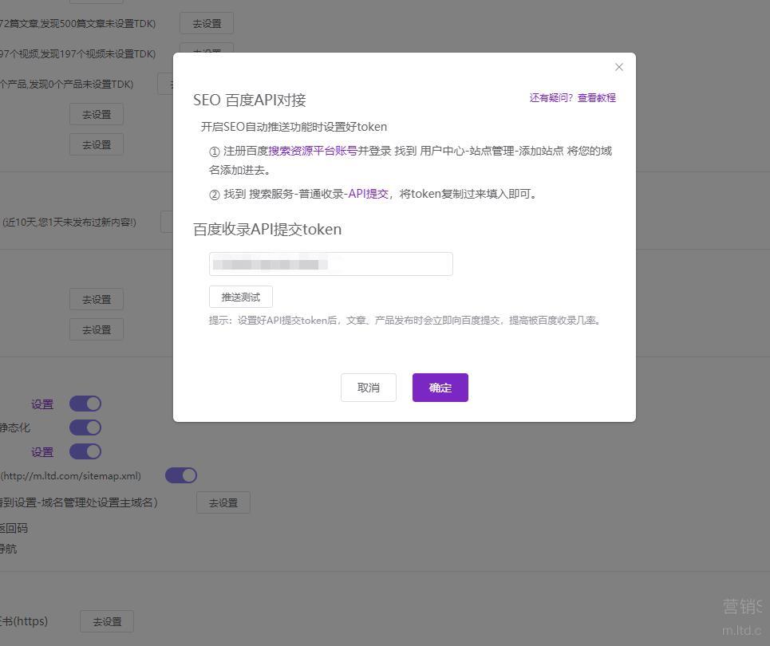Click the first 去设置 below the 10-day notice

pos(97,300)
